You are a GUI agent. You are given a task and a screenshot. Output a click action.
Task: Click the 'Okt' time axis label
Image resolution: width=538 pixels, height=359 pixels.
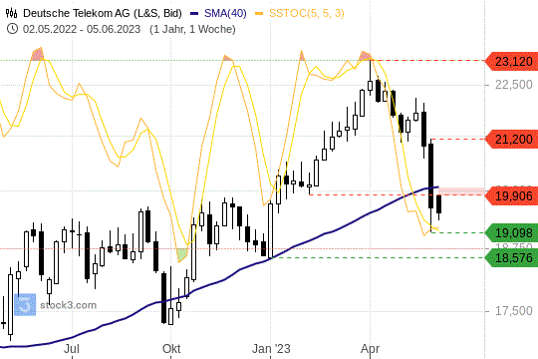point(171,349)
